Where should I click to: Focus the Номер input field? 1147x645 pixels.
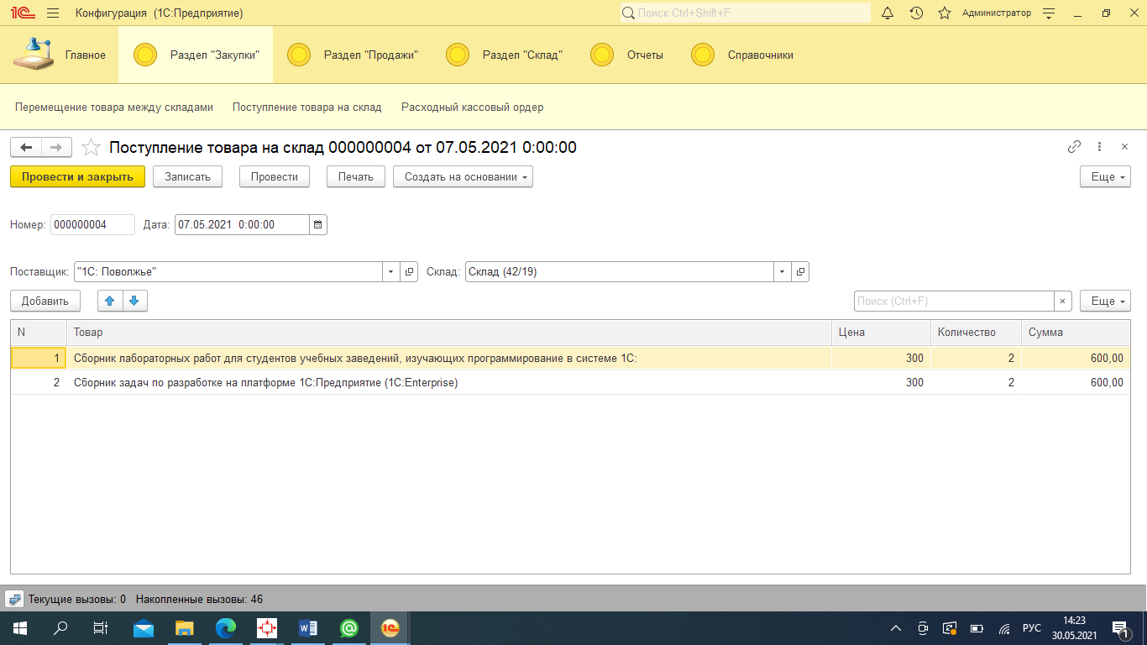coord(92,224)
